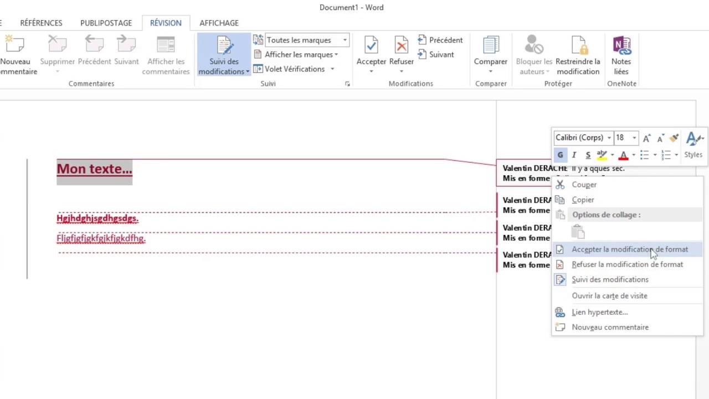Click the Nouveau commentaire ribbon button
The width and height of the screenshot is (709, 399).
click(17, 55)
